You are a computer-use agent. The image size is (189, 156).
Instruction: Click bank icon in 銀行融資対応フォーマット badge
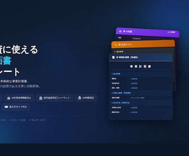point(41,98)
